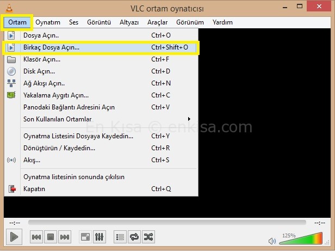This screenshot has height=251, width=335.
Task: Choose Yakalama Aygıtı Açın... entry
Action: click(101, 95)
